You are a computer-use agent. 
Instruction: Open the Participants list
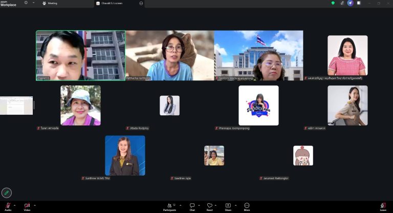point(170,207)
